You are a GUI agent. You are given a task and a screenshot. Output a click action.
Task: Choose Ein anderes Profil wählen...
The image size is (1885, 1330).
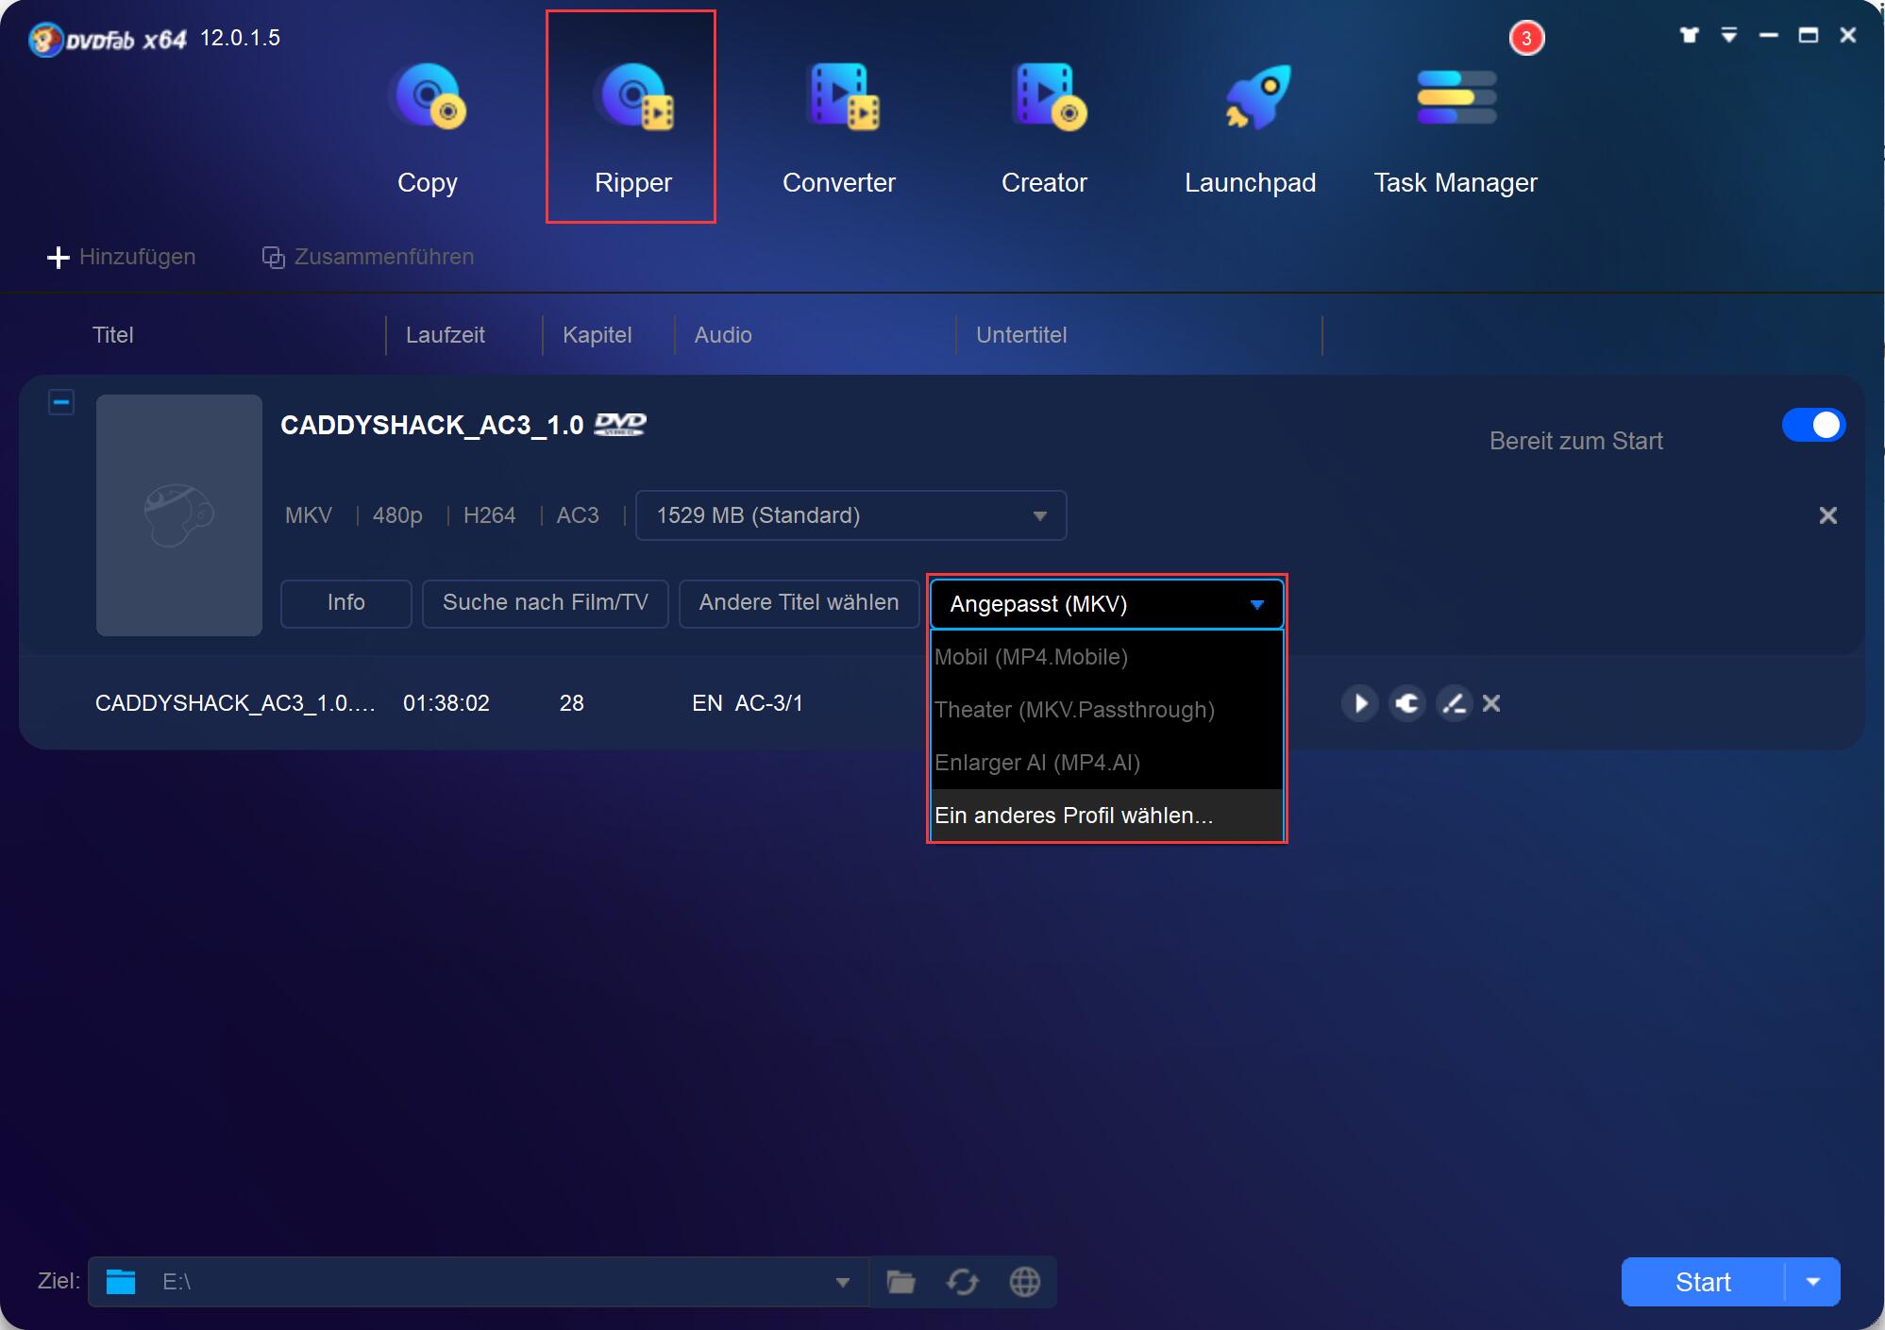coord(1106,816)
